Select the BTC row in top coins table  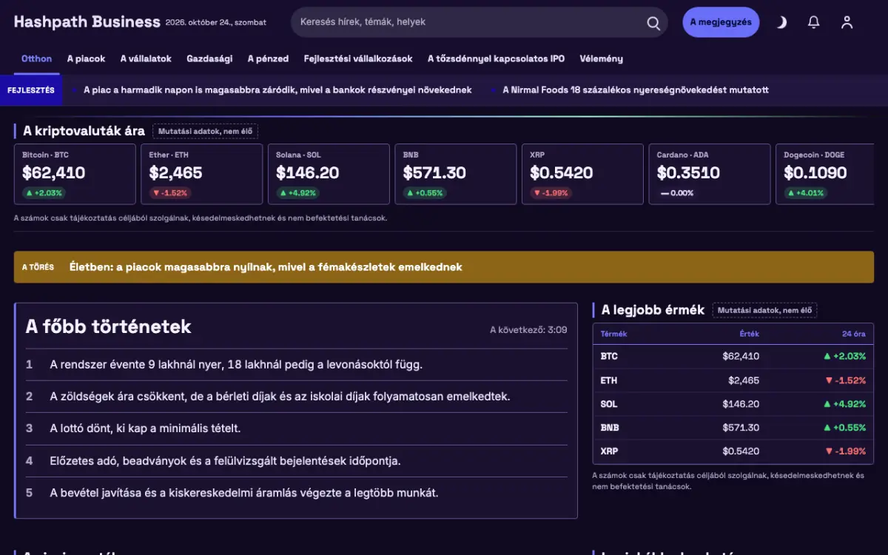[x=733, y=356]
